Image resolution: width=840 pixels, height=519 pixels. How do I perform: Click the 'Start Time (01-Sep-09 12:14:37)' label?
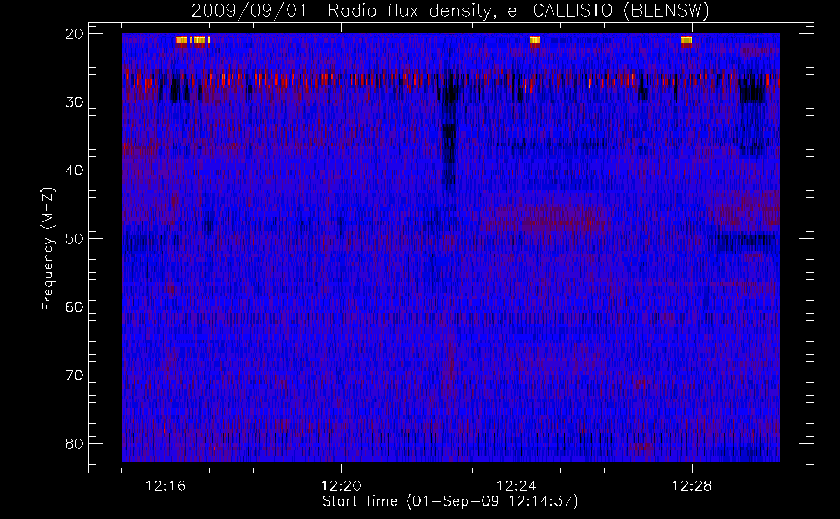(x=450, y=501)
